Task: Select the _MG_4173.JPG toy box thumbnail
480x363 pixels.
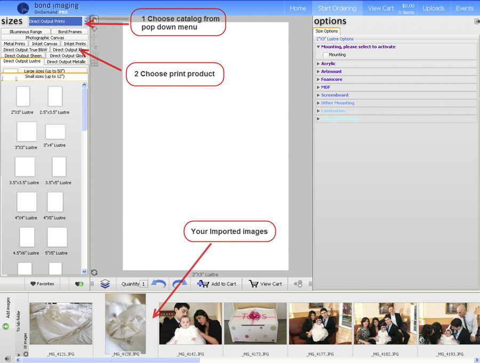Action: [254, 324]
